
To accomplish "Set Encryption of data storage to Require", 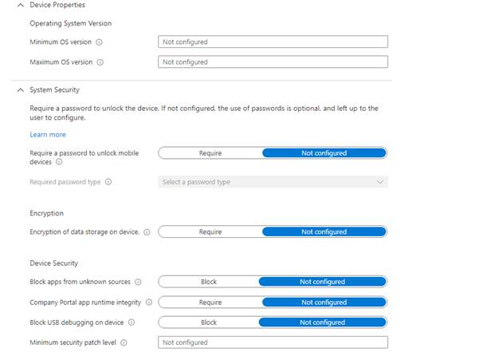I will point(210,232).
